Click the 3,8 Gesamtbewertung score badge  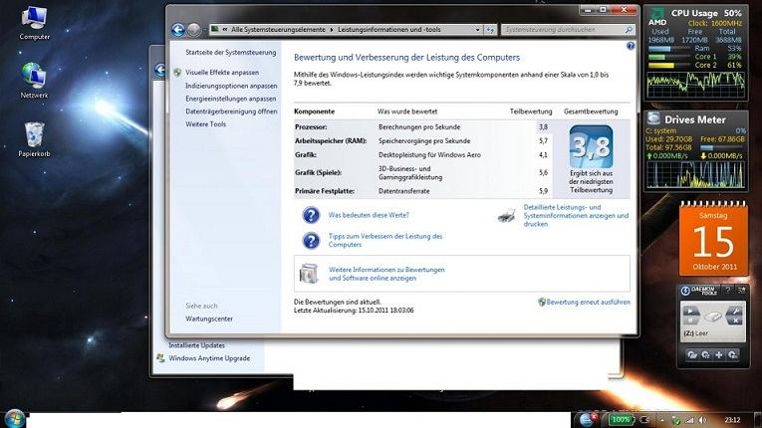[x=591, y=146]
